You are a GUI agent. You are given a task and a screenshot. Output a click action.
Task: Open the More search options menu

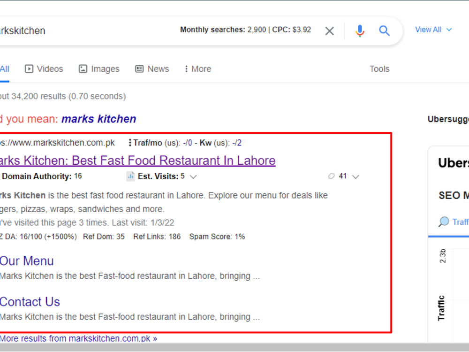pos(198,69)
